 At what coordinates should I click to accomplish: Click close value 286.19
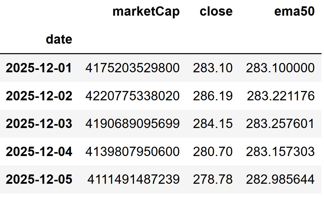pyautogui.click(x=213, y=96)
